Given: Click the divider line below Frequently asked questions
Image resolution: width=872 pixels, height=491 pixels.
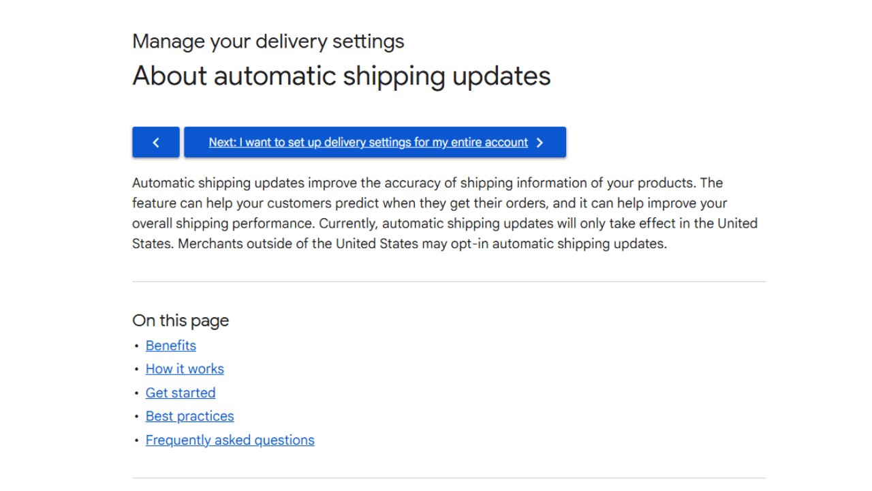Looking at the screenshot, I should 449,477.
